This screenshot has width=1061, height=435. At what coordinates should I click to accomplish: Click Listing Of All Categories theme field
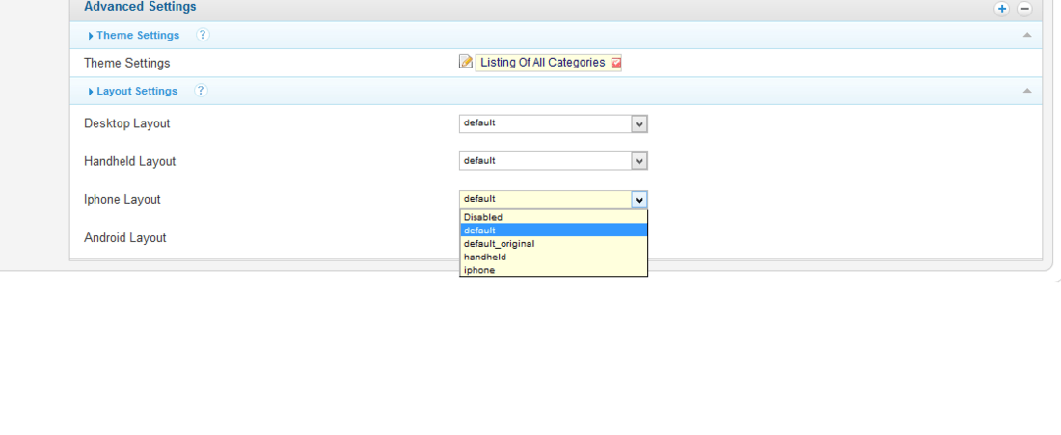coord(548,63)
